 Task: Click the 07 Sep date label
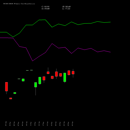(x=18, y=124)
